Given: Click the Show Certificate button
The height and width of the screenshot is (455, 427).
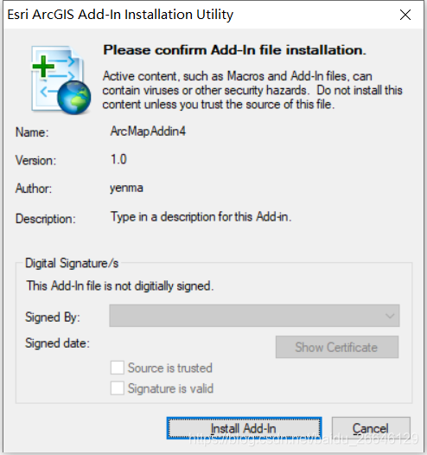Looking at the screenshot, I should 337,347.
